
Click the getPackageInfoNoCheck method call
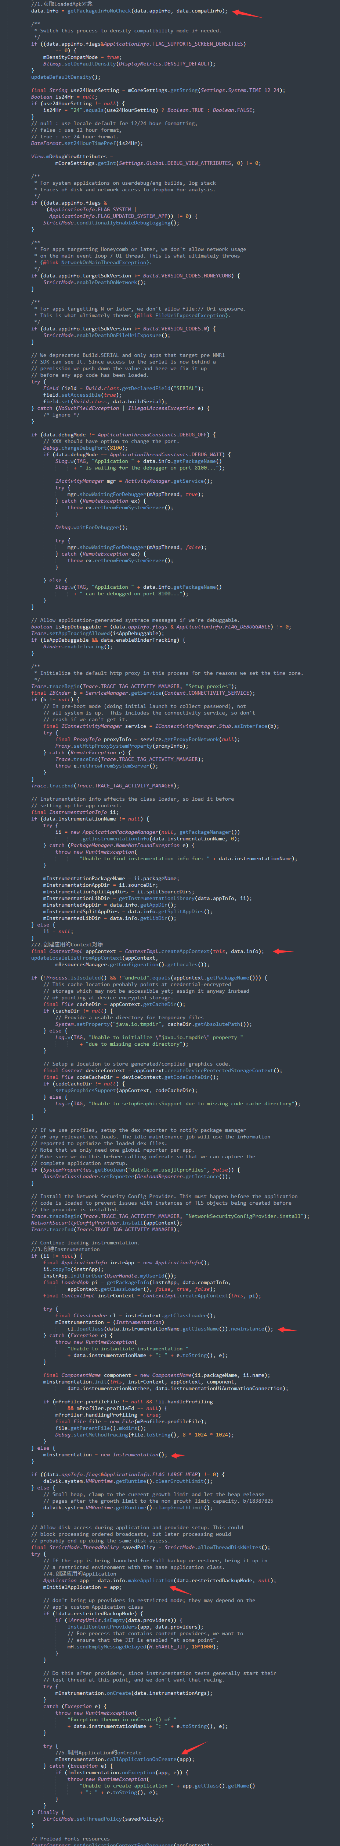pos(99,11)
